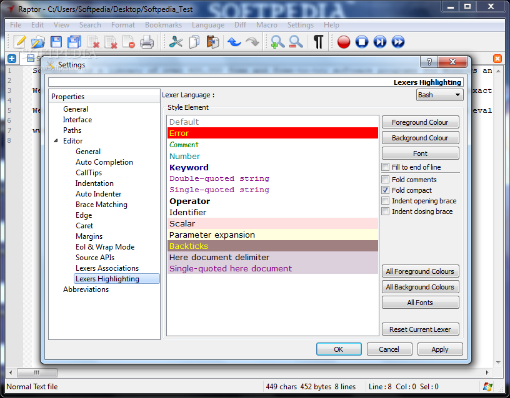The height and width of the screenshot is (398, 510).
Task: Click the Print toolbar icon
Action: pyautogui.click(x=147, y=42)
